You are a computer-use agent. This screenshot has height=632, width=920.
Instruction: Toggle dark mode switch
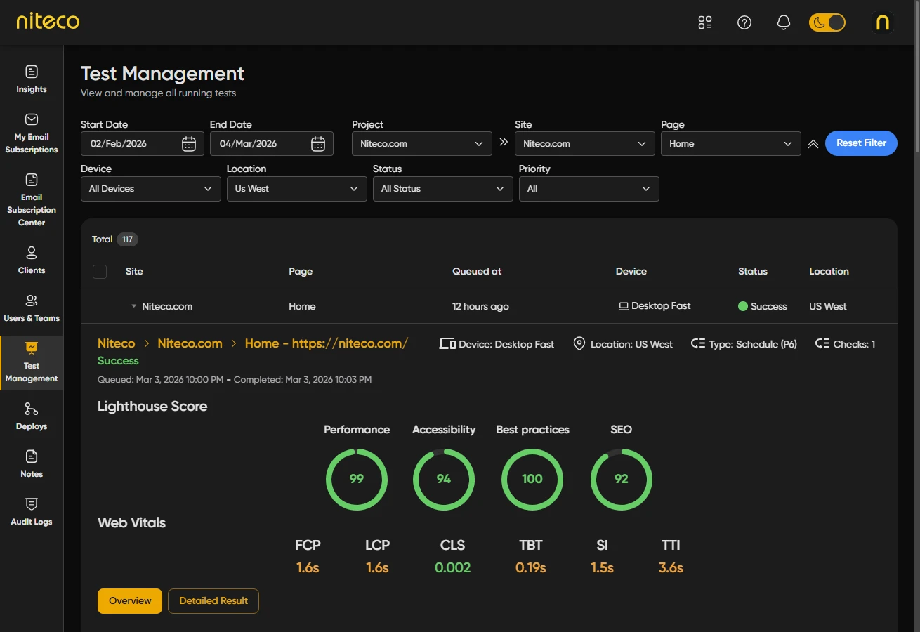pyautogui.click(x=827, y=22)
